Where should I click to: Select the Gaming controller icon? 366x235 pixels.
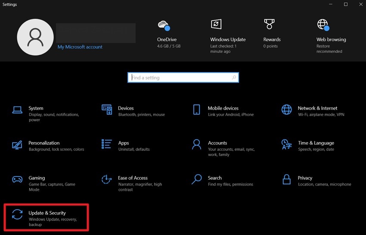tap(17, 179)
